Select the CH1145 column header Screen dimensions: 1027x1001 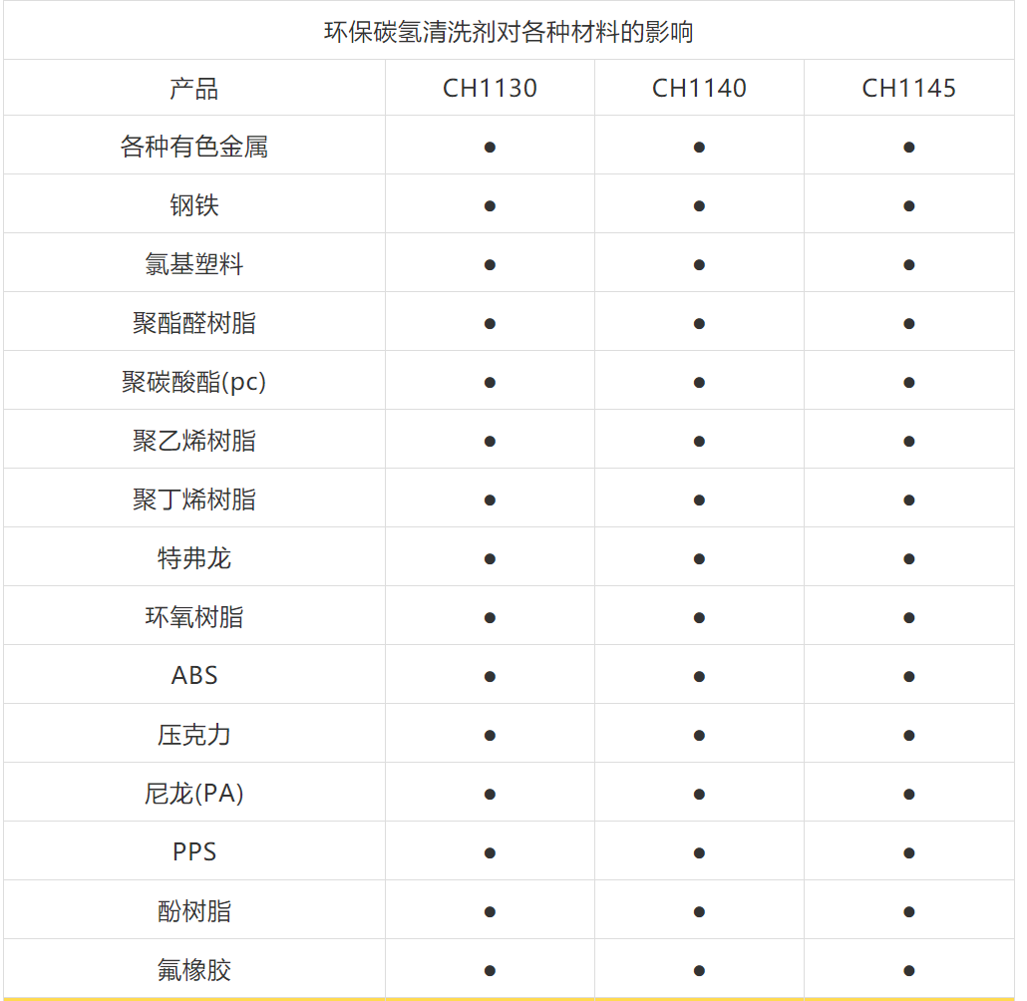coord(909,88)
